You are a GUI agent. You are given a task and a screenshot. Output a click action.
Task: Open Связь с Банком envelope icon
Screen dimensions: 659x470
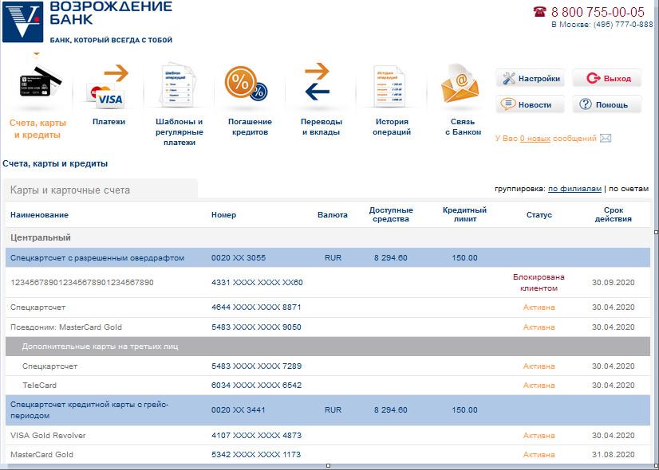(460, 84)
